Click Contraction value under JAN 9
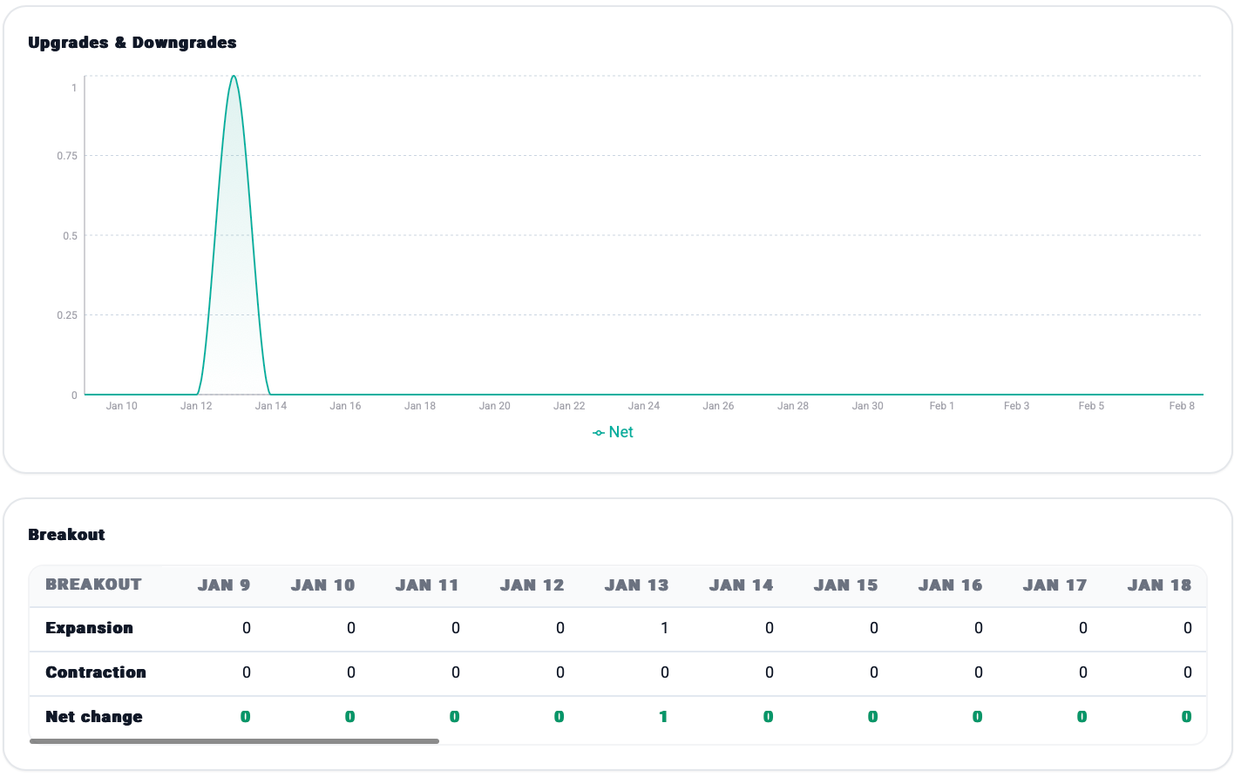 pos(246,672)
